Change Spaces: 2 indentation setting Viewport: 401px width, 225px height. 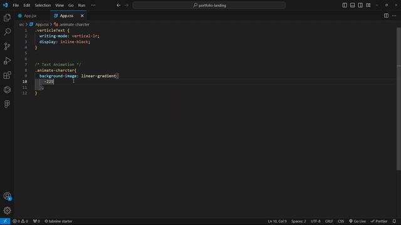click(x=298, y=221)
